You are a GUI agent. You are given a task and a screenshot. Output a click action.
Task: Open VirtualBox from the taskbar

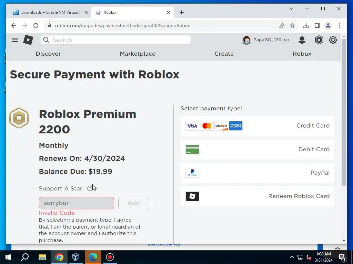point(76,257)
